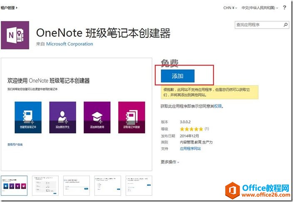Click the 添加其他教师 tile
This screenshot has width=293, height=202.
click(97, 117)
